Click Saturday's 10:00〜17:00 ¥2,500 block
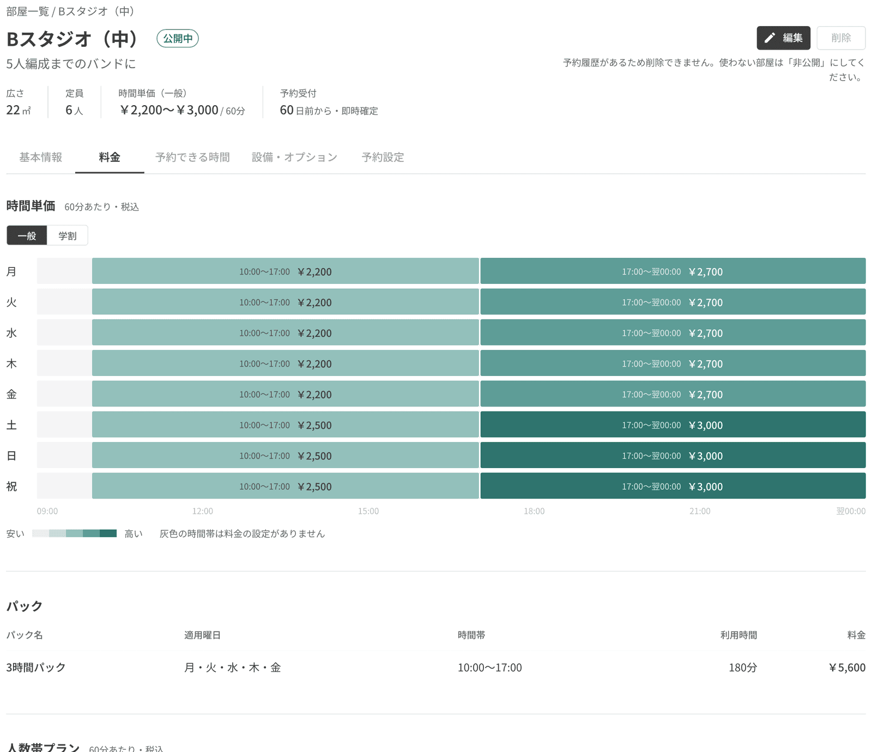The image size is (872, 752). point(286,424)
